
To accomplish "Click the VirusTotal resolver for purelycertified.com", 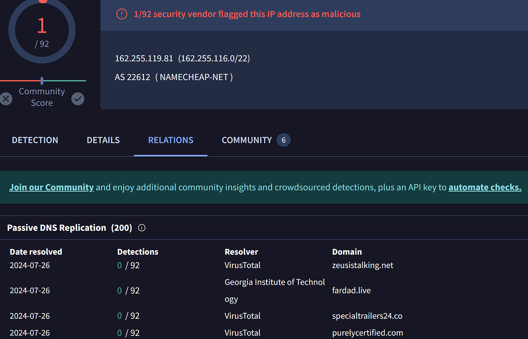I will (x=243, y=333).
